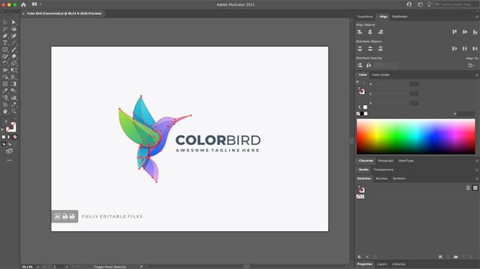The image size is (480, 269).
Task: Open the Color Guide tab
Action: pyautogui.click(x=380, y=74)
